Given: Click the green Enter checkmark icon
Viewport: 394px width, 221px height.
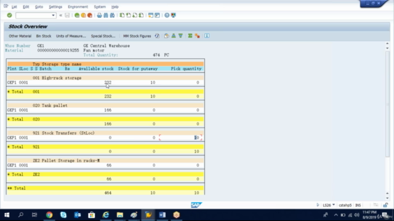Looking at the screenshot, I should point(9,15).
